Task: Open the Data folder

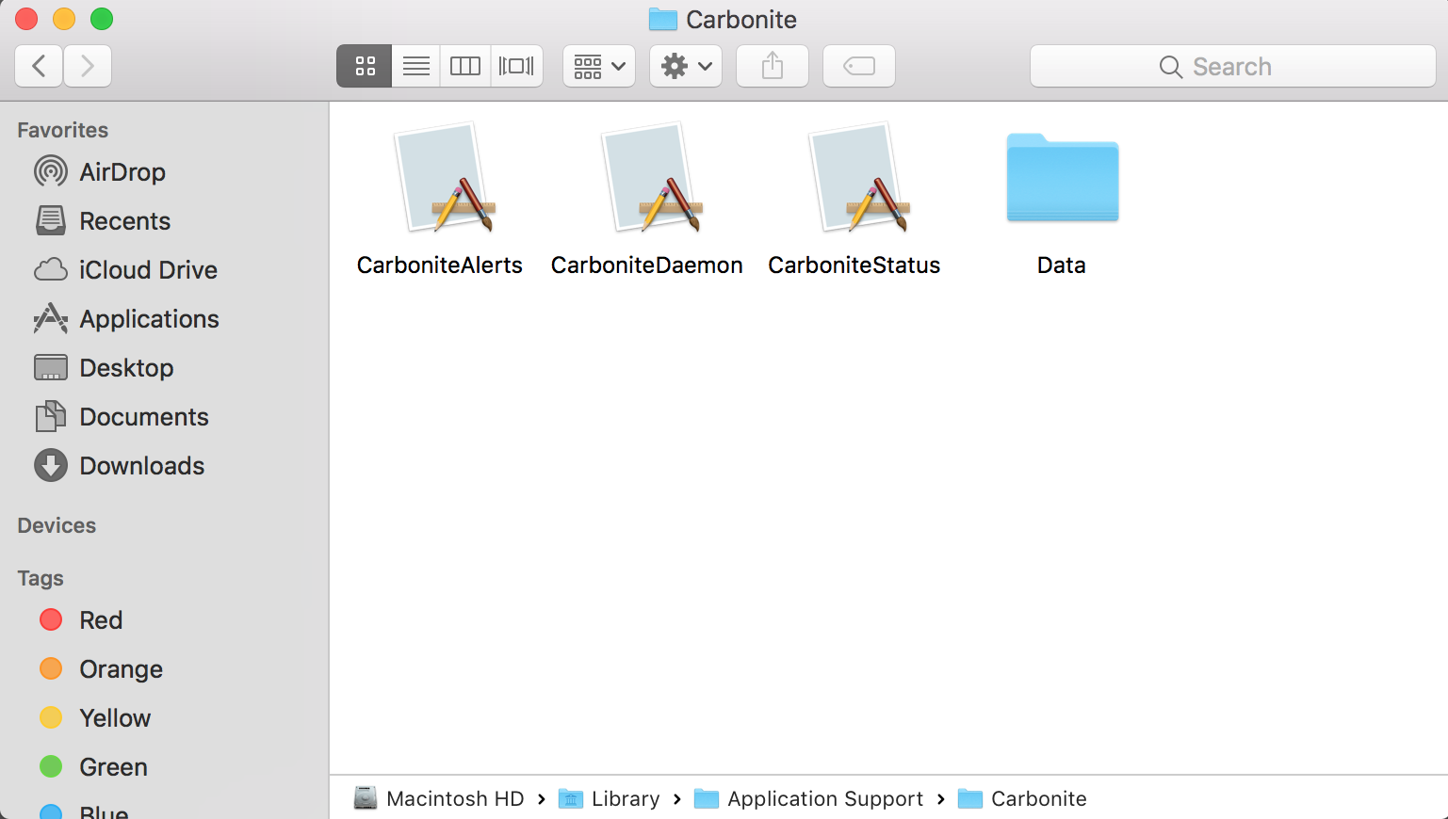Action: [x=1062, y=179]
